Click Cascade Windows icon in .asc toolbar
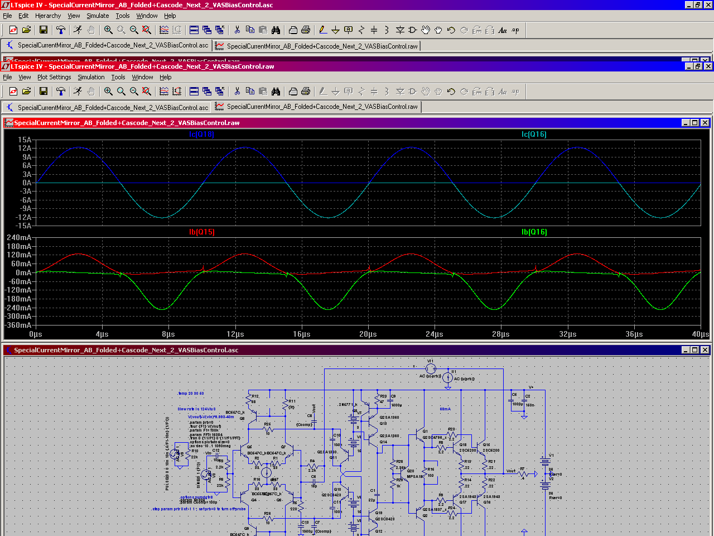Image resolution: width=714 pixels, height=536 pixels. pos(207,30)
